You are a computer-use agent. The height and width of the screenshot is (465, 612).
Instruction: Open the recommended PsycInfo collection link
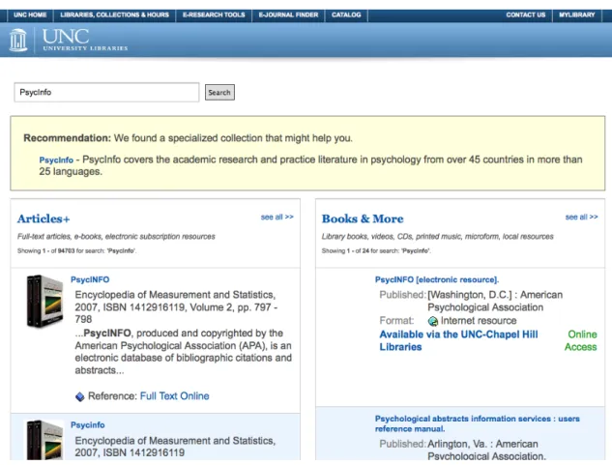[x=56, y=160]
